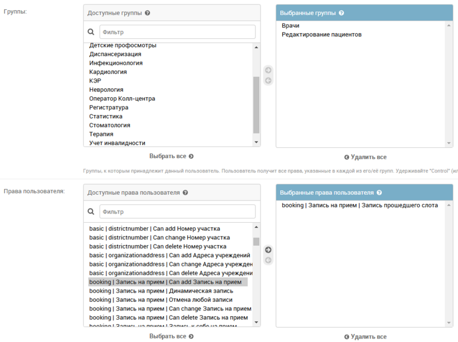Select Статистика group
The image size is (458, 342).
point(106,116)
